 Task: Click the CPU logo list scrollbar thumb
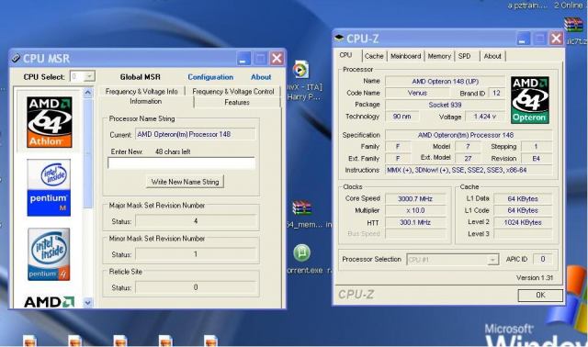click(x=88, y=153)
